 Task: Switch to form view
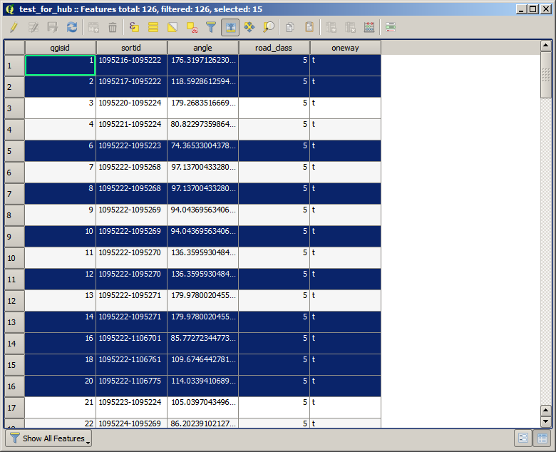pos(522,438)
